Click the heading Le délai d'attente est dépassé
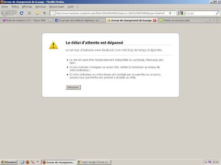 point(94,43)
